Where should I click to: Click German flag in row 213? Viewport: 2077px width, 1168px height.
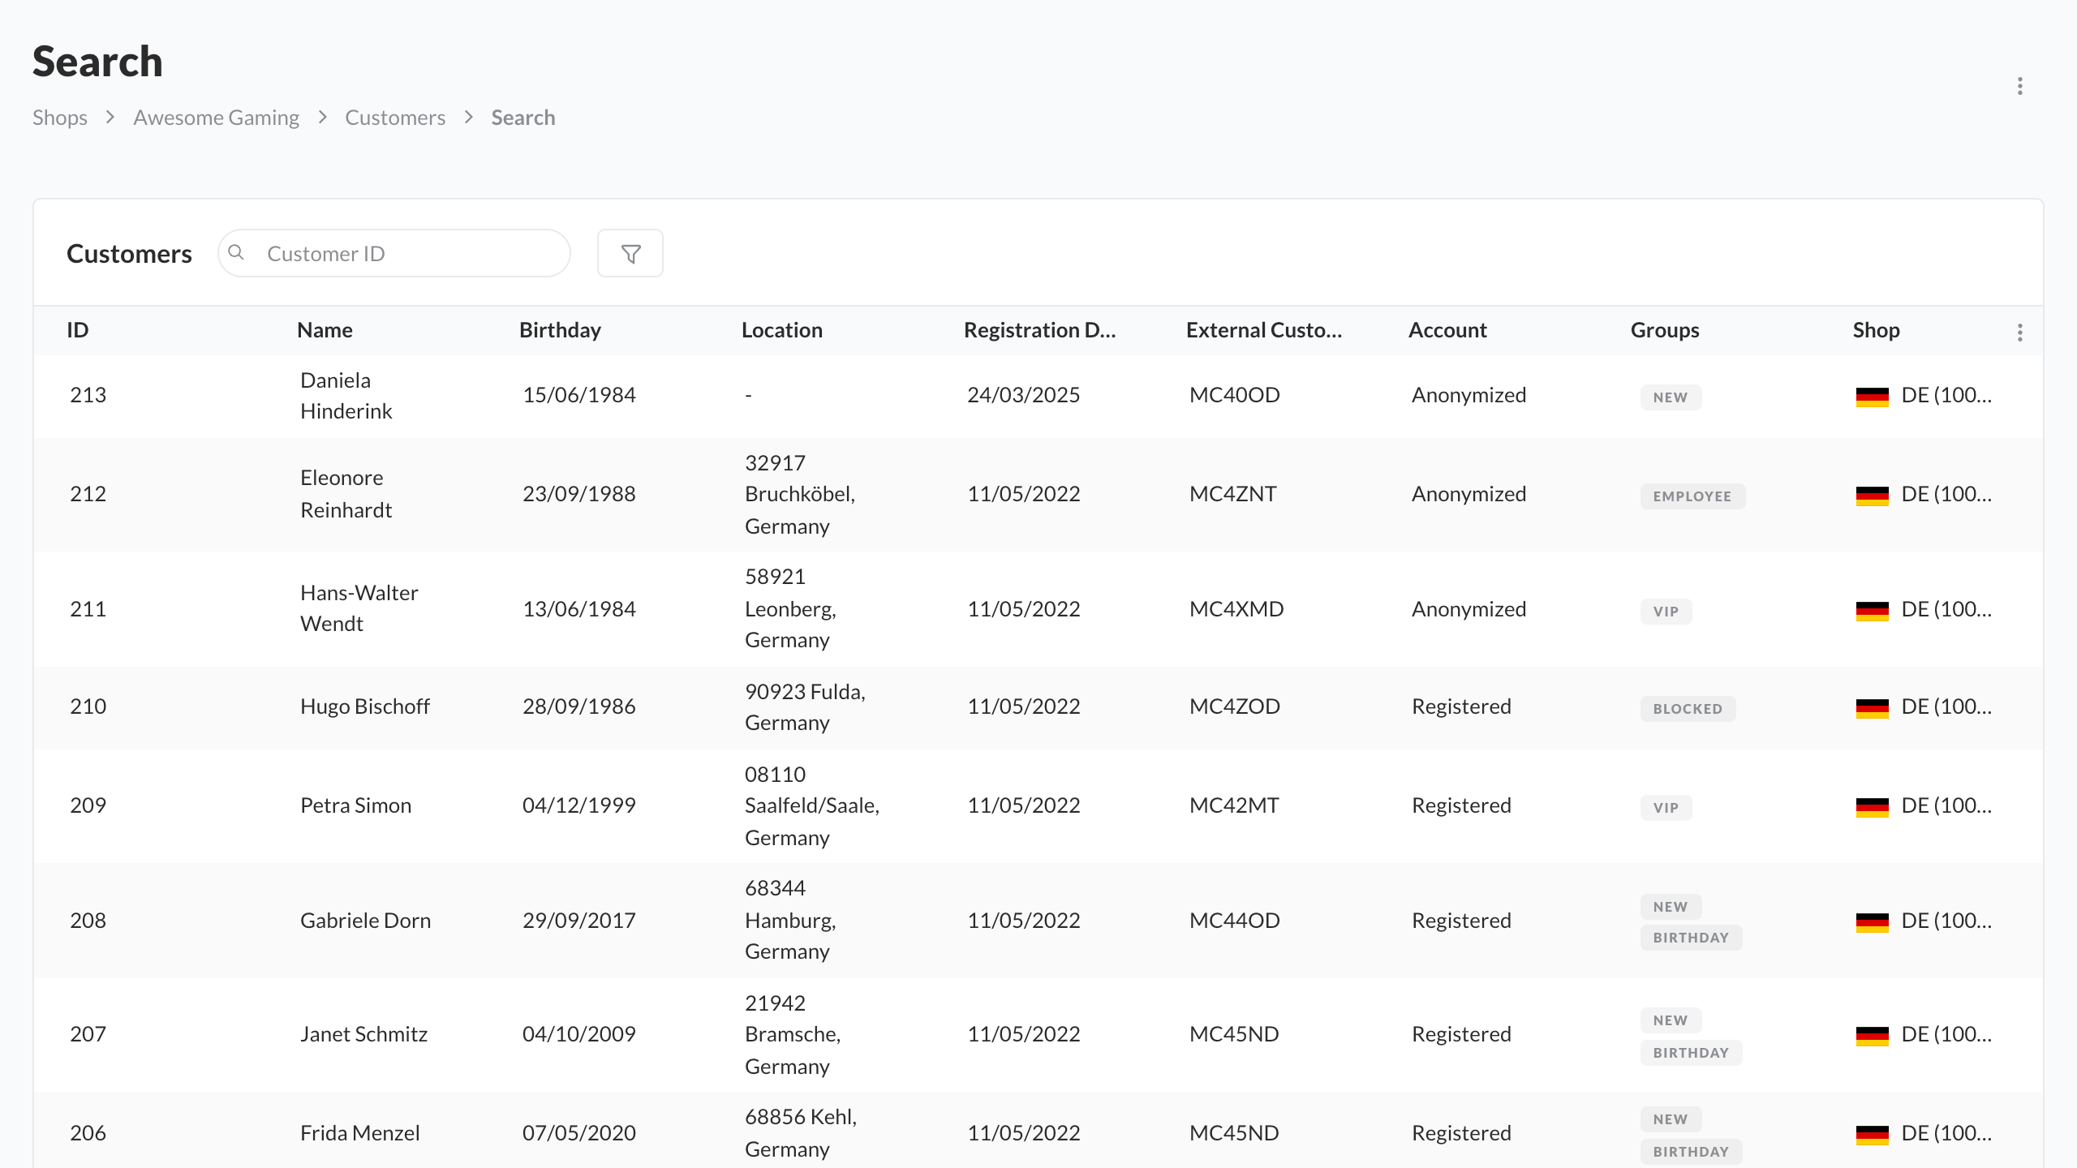pyautogui.click(x=1872, y=397)
